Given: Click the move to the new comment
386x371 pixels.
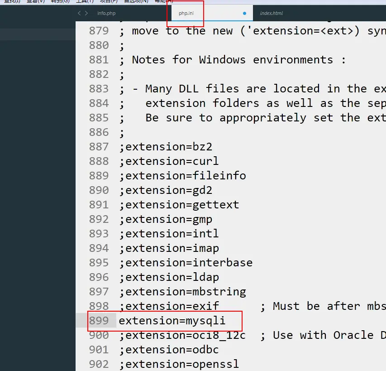Looking at the screenshot, I should [x=253, y=31].
